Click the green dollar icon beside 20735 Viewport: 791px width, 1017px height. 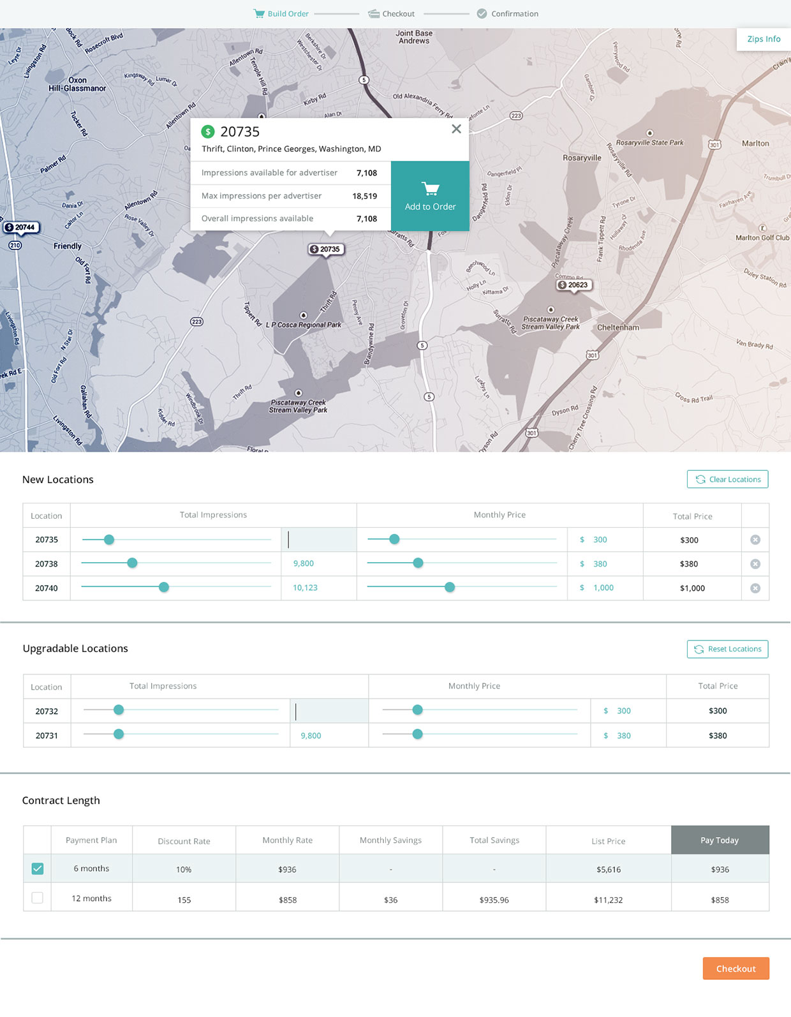coord(208,132)
